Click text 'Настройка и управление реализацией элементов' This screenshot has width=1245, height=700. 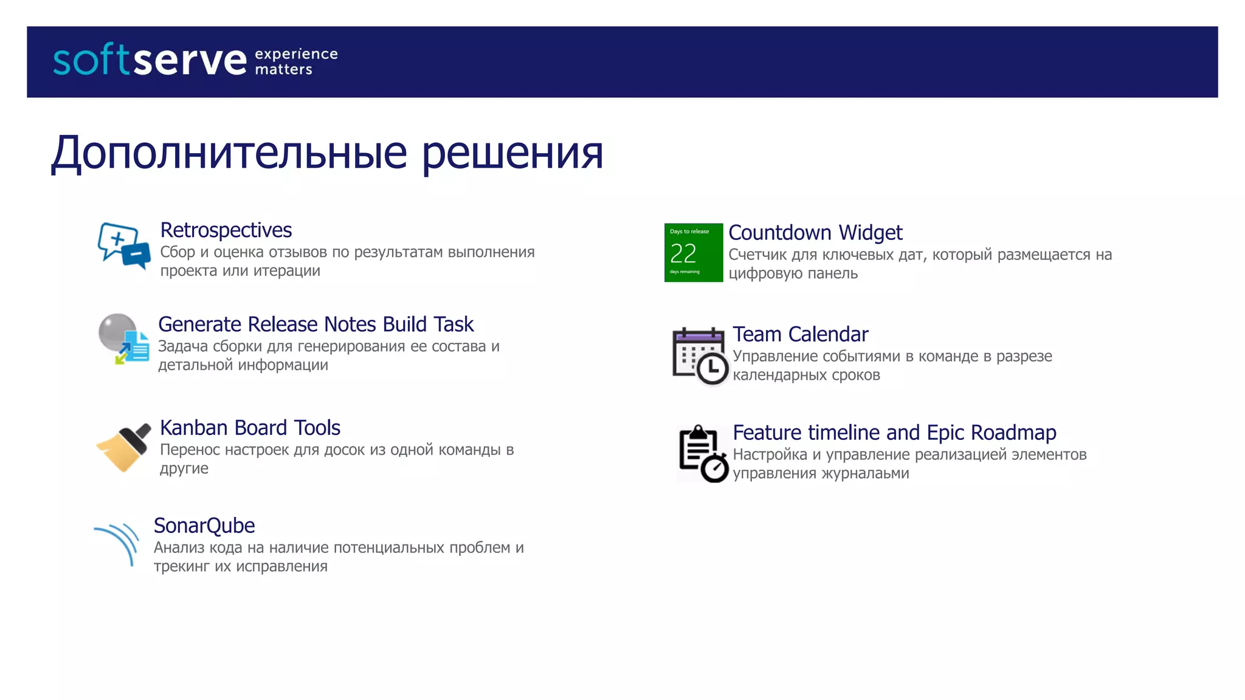click(909, 455)
